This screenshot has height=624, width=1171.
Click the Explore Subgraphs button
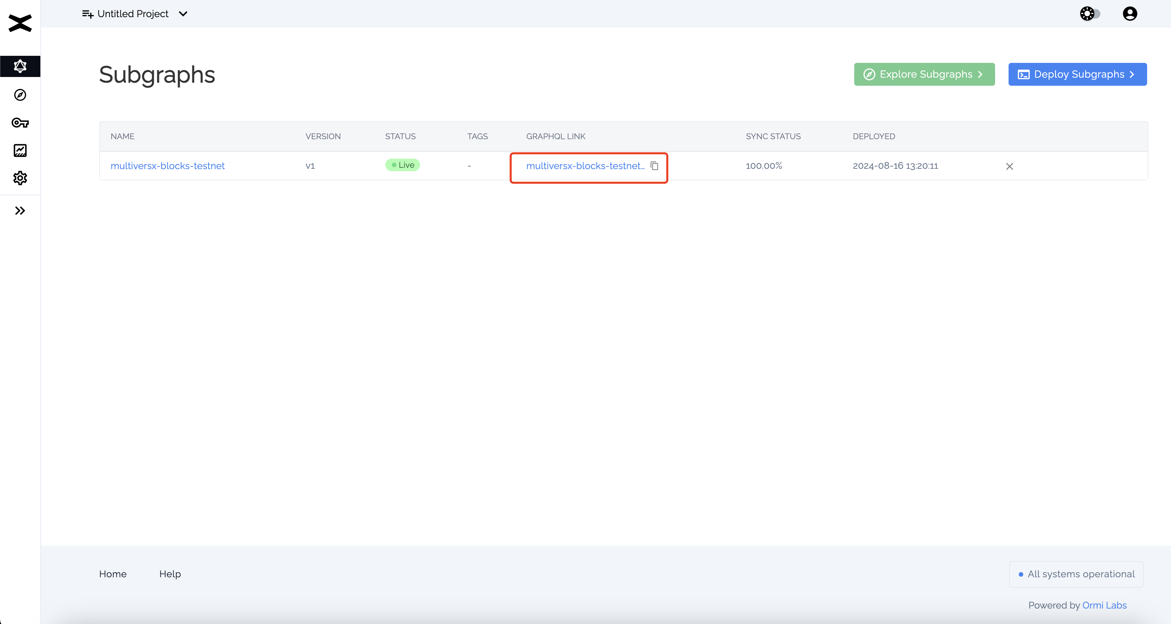[x=924, y=74]
